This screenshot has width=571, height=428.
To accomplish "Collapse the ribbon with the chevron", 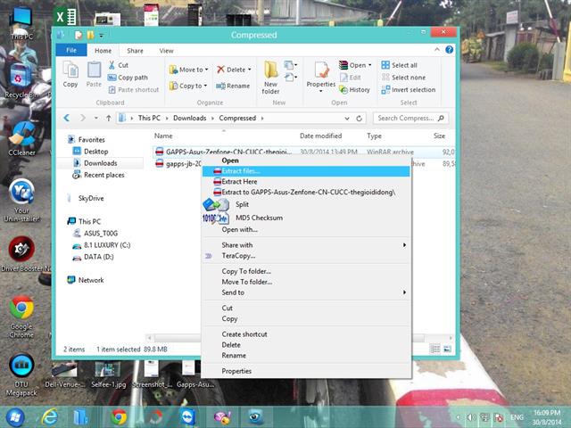I will point(437,50).
